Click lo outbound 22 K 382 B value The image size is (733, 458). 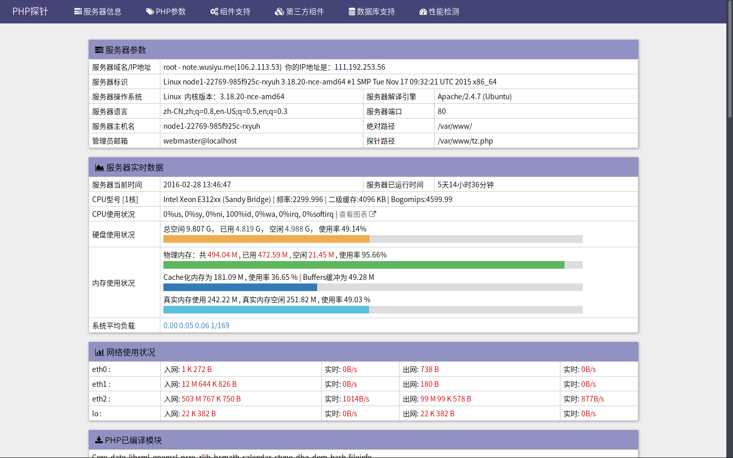[437, 414]
